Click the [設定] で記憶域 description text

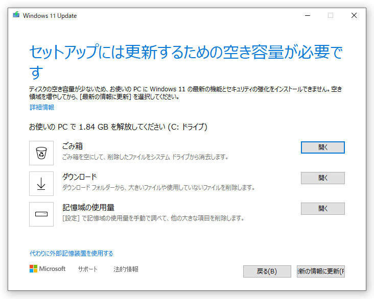coord(153,218)
